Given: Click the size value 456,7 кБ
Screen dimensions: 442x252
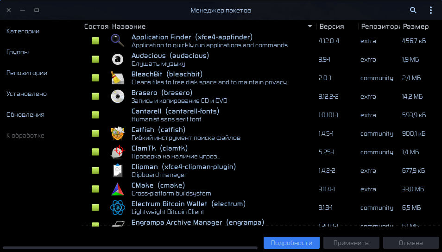Looking at the screenshot, I should (414, 41).
